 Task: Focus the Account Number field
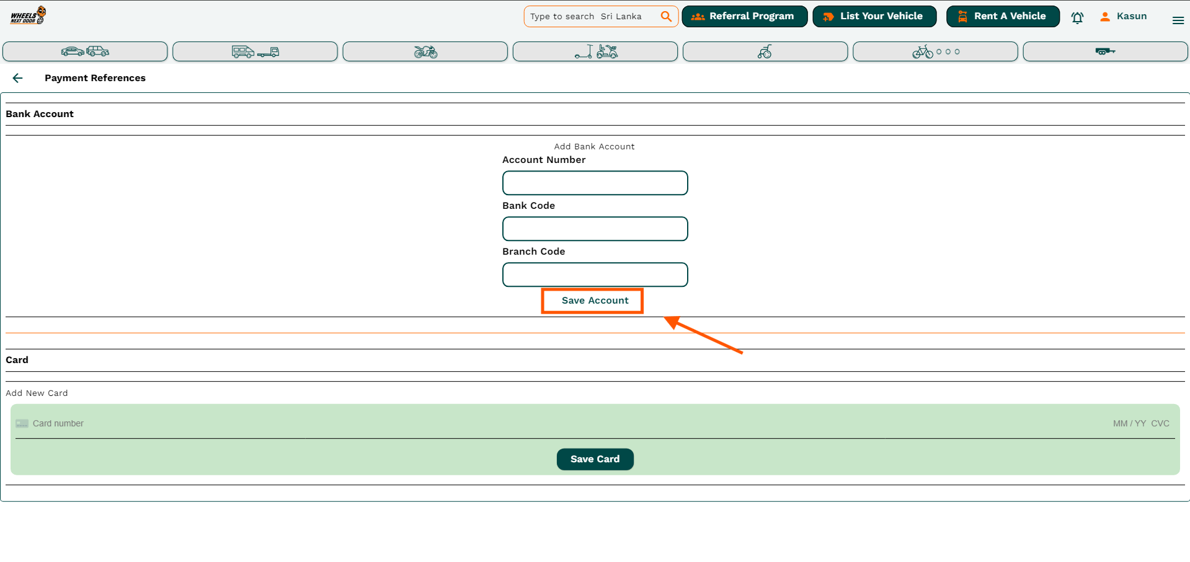595,183
